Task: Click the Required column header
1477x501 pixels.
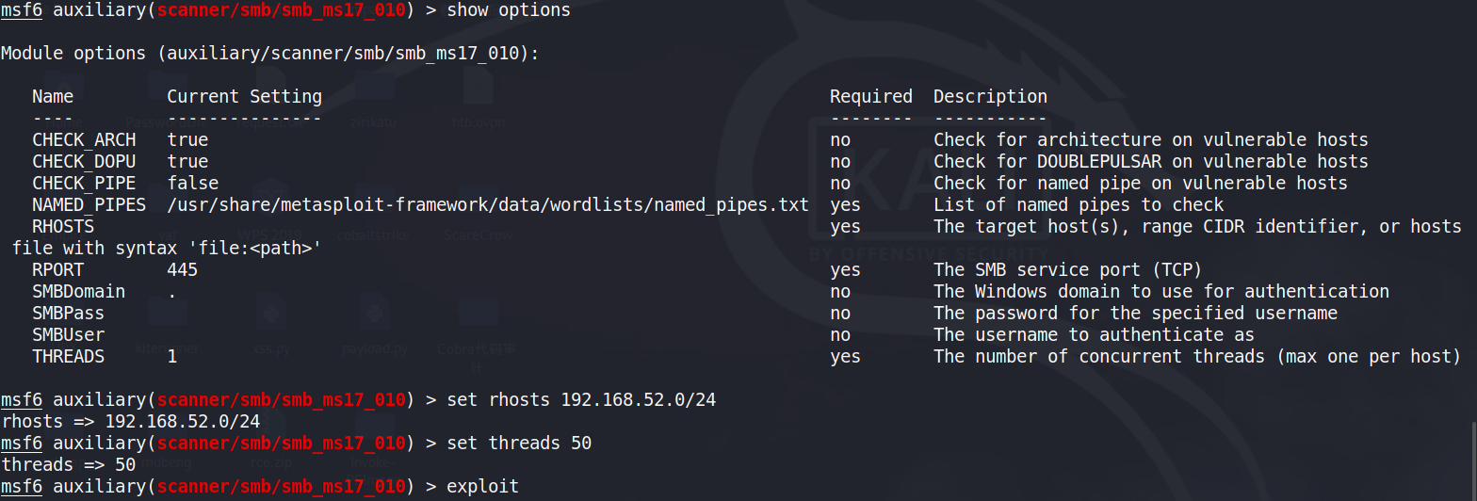Action: 870,96
